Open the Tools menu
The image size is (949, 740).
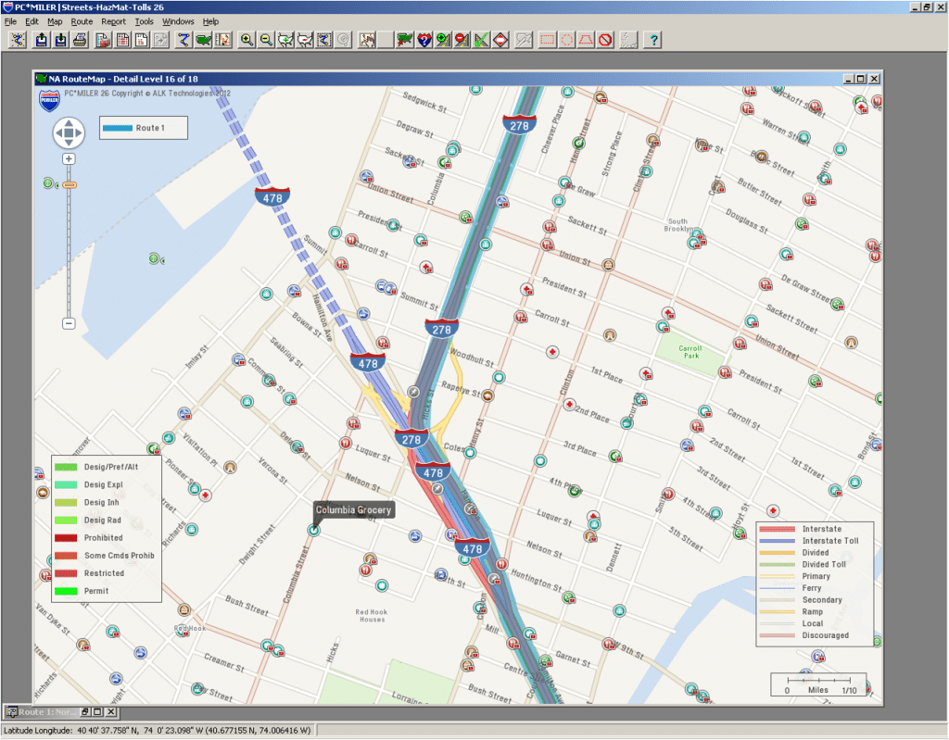coord(144,21)
